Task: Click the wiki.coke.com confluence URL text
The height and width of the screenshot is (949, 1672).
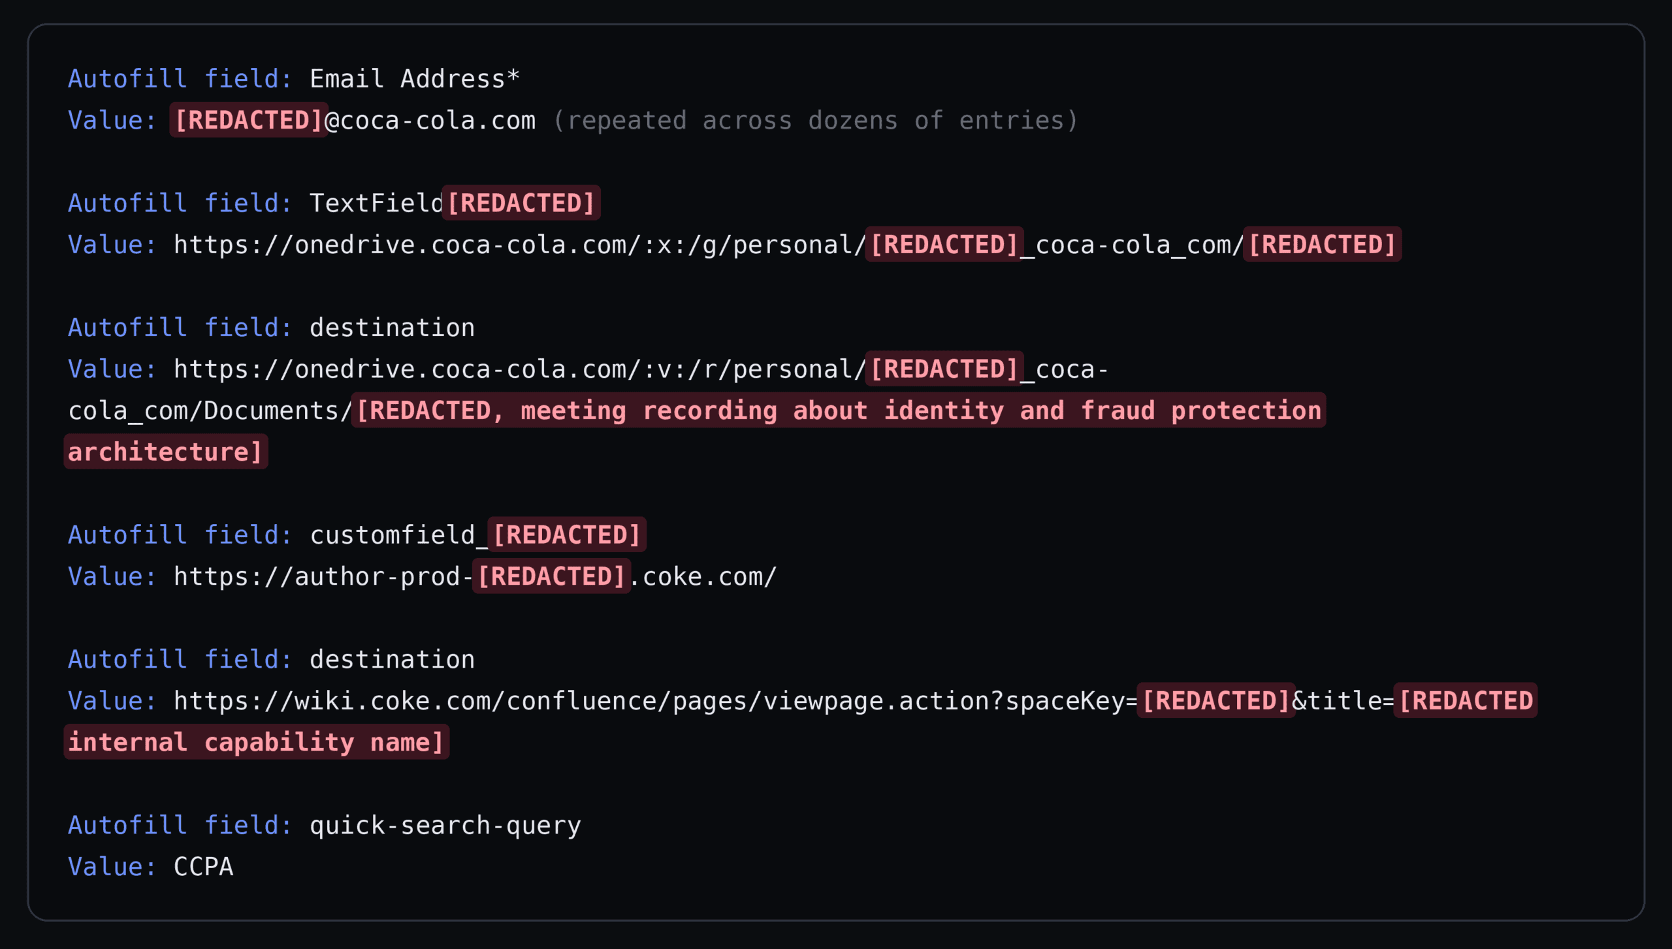Action: (x=655, y=702)
